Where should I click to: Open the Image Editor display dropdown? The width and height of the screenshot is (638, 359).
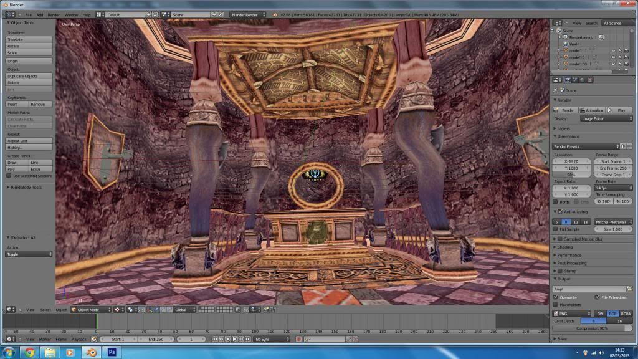606,118
